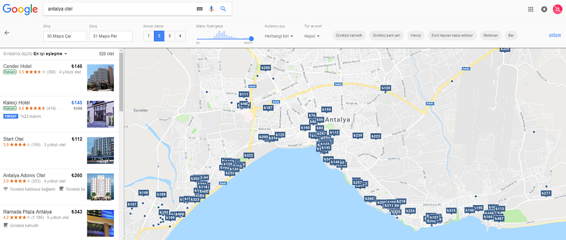Open Ramada Plaza Antalya listing
The image size is (566, 240).
pyautogui.click(x=59, y=223)
